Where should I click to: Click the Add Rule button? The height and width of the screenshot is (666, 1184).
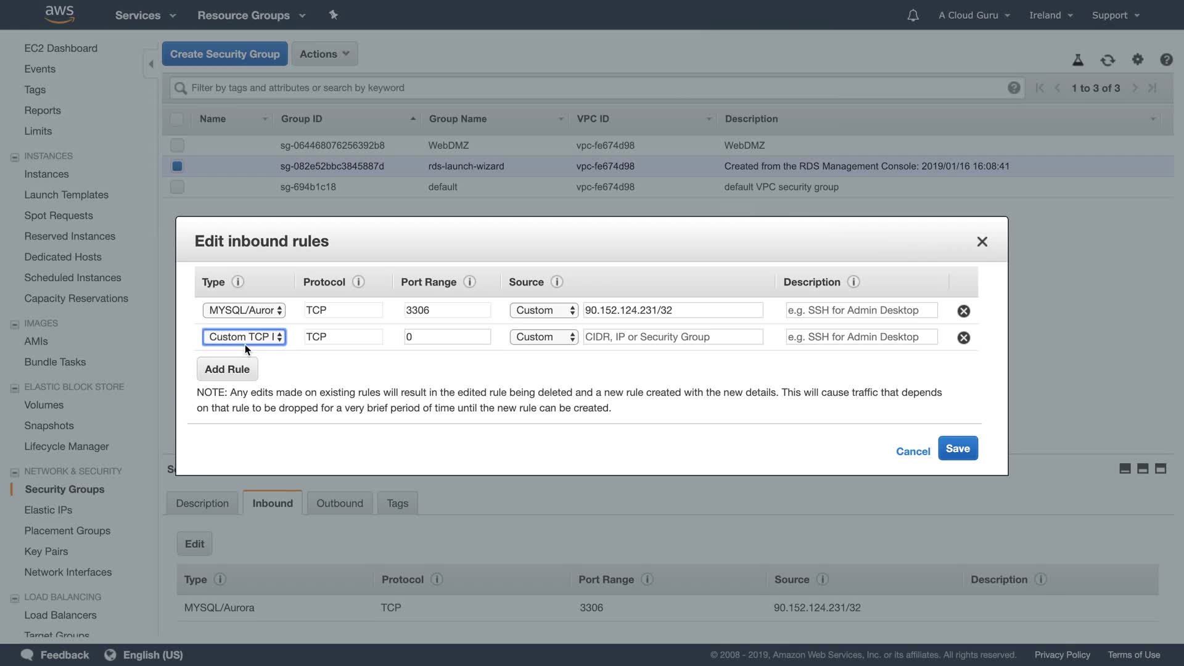227,369
